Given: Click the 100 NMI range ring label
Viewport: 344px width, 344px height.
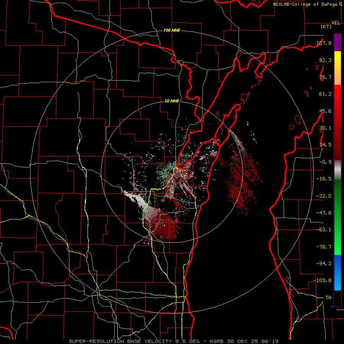Looking at the screenshot, I should click(172, 30).
